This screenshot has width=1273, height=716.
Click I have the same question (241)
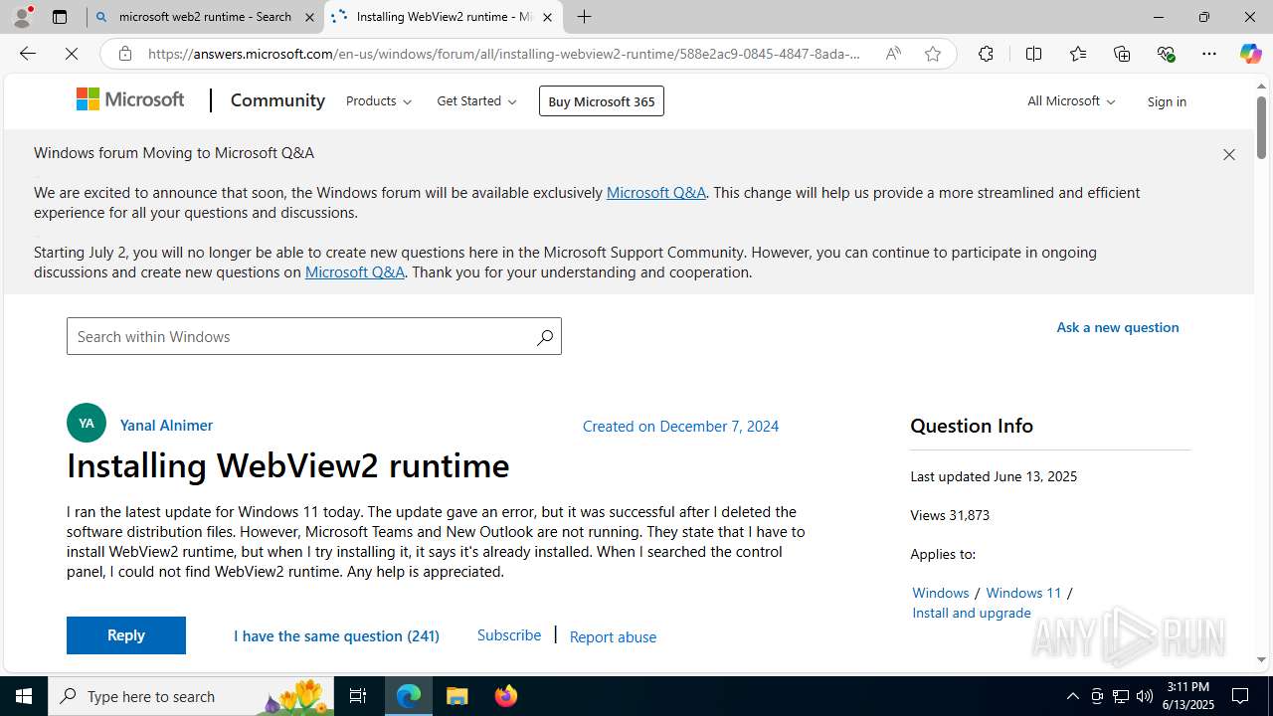pyautogui.click(x=336, y=635)
